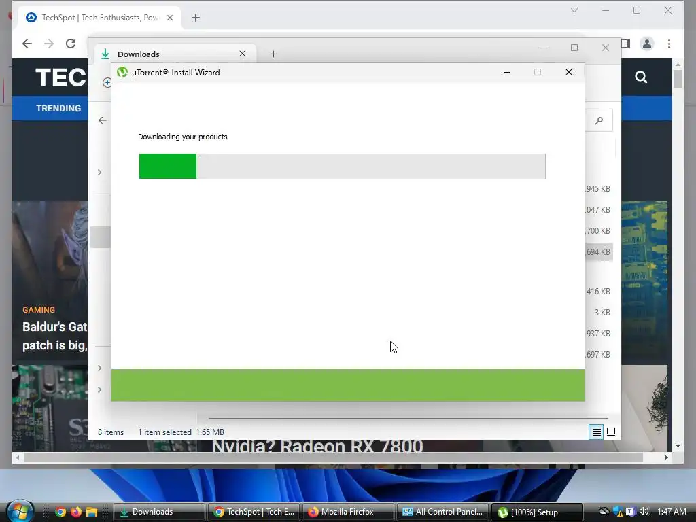Select the file sized 3 KB
The width and height of the screenshot is (696, 522).
[602, 313]
